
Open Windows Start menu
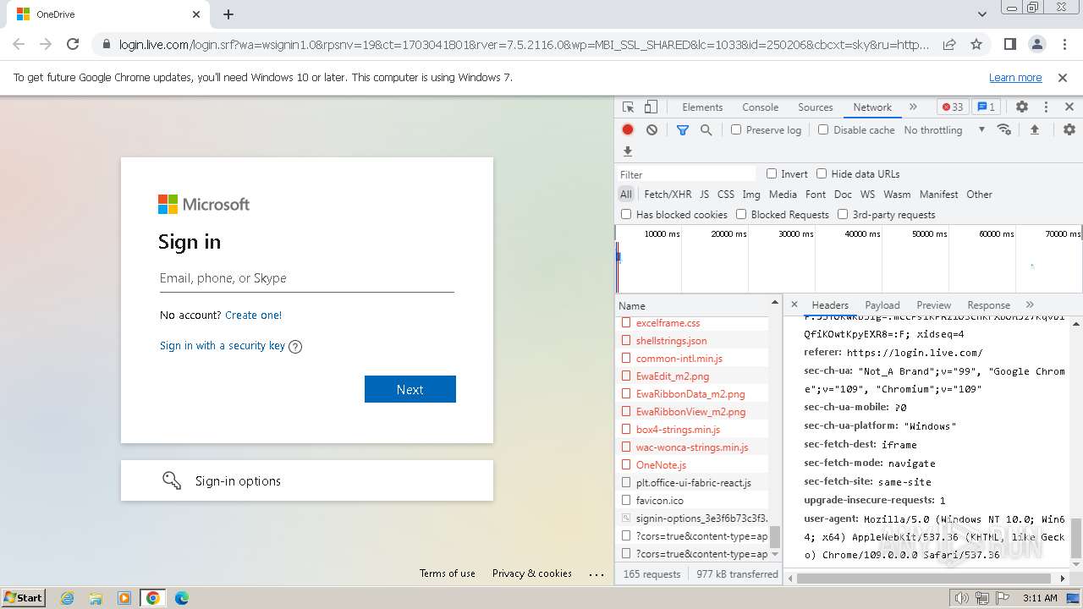click(x=23, y=598)
